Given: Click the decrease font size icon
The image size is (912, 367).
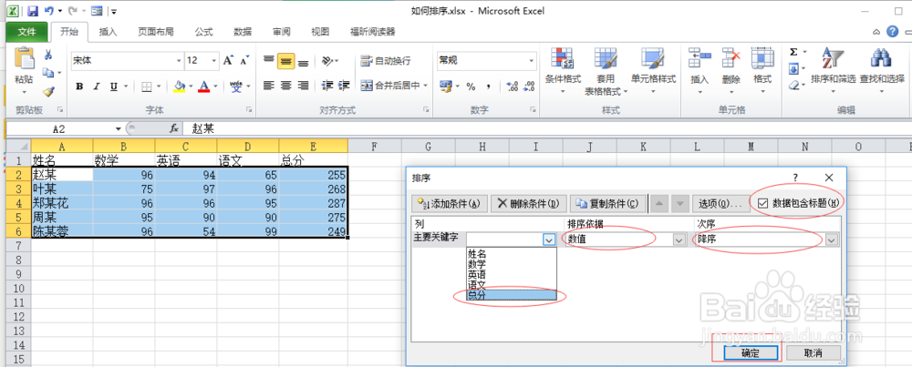Looking at the screenshot, I should tap(244, 60).
